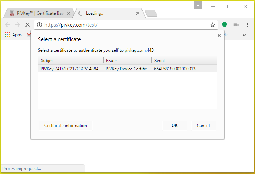
Task: Select the Loading tab
Action: click(107, 13)
